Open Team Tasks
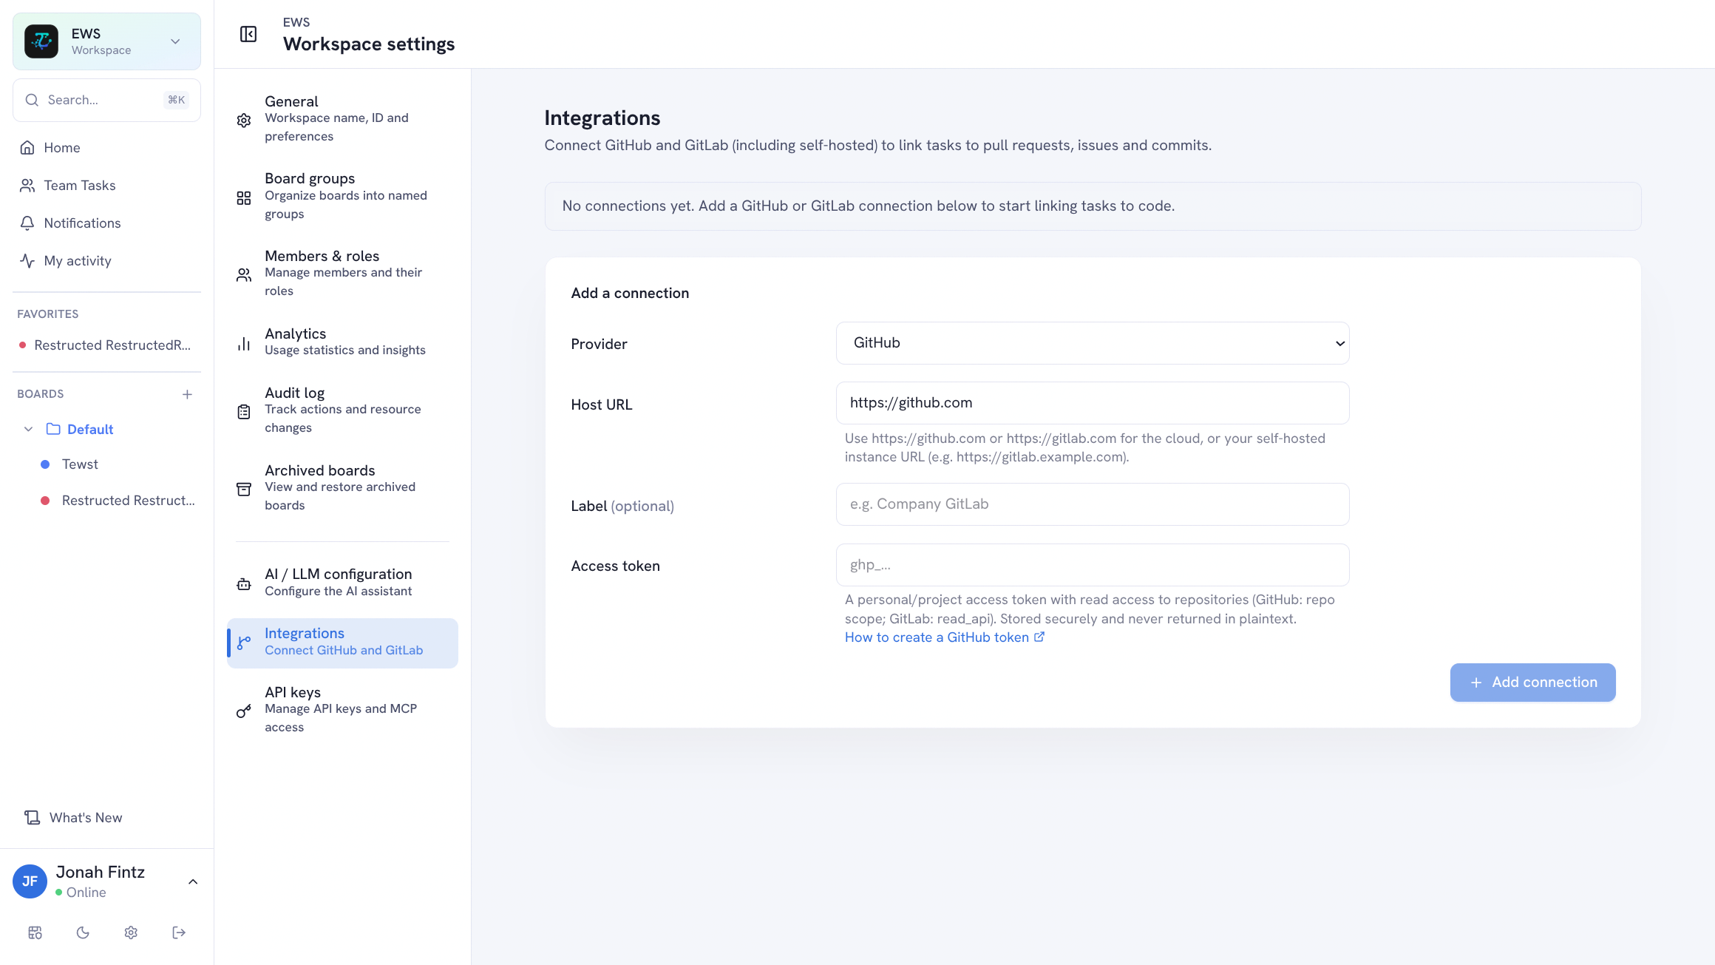The width and height of the screenshot is (1715, 965). tap(80, 186)
